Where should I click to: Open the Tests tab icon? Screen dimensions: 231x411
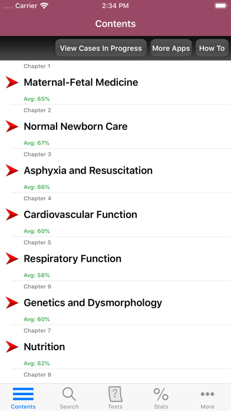pyautogui.click(x=115, y=394)
